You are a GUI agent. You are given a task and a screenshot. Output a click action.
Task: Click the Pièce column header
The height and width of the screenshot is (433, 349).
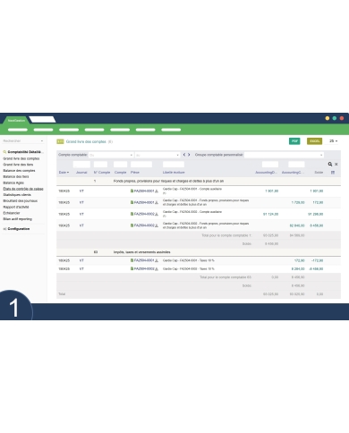[135, 173]
